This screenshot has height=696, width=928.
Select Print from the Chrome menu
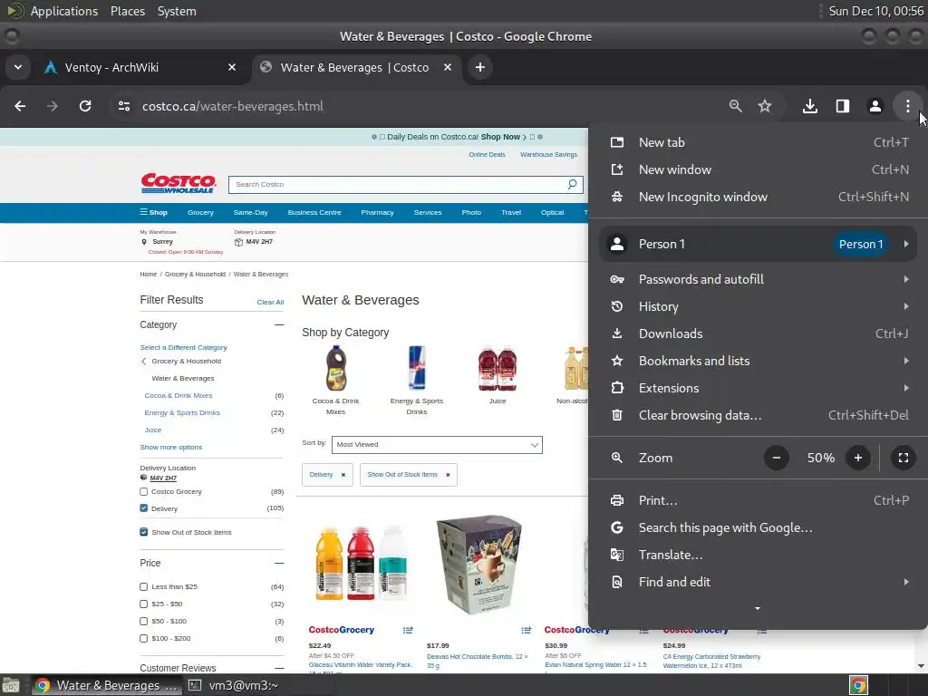[x=759, y=500]
